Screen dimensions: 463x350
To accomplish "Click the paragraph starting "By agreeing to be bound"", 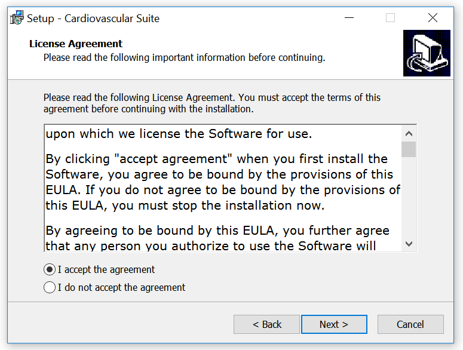I will (217, 238).
